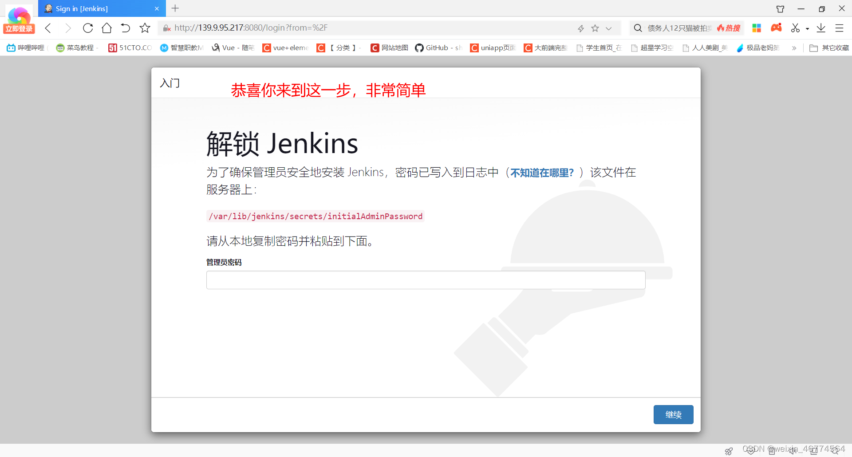
Task: Click the skin/shirt icon in title bar
Action: 780,9
